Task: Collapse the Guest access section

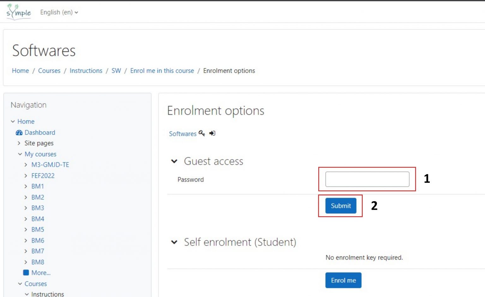Action: (174, 161)
